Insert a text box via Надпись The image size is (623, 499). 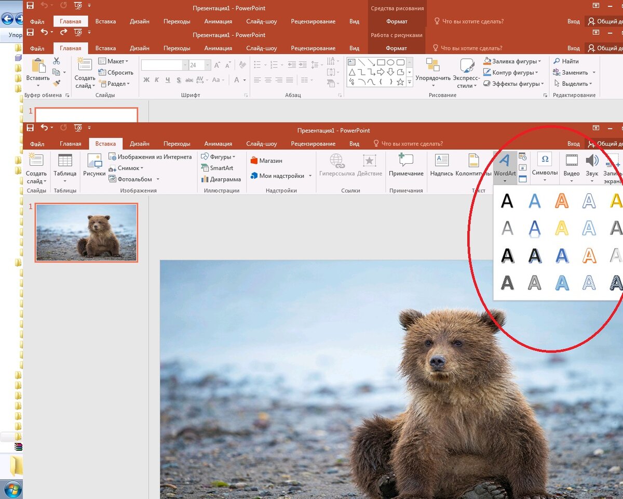[x=441, y=166]
